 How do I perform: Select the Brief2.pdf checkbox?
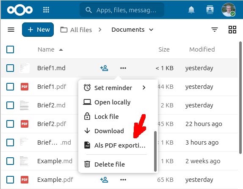click(10, 124)
